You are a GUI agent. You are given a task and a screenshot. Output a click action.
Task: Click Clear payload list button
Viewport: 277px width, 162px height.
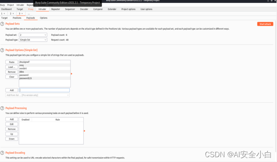[x=12, y=77]
